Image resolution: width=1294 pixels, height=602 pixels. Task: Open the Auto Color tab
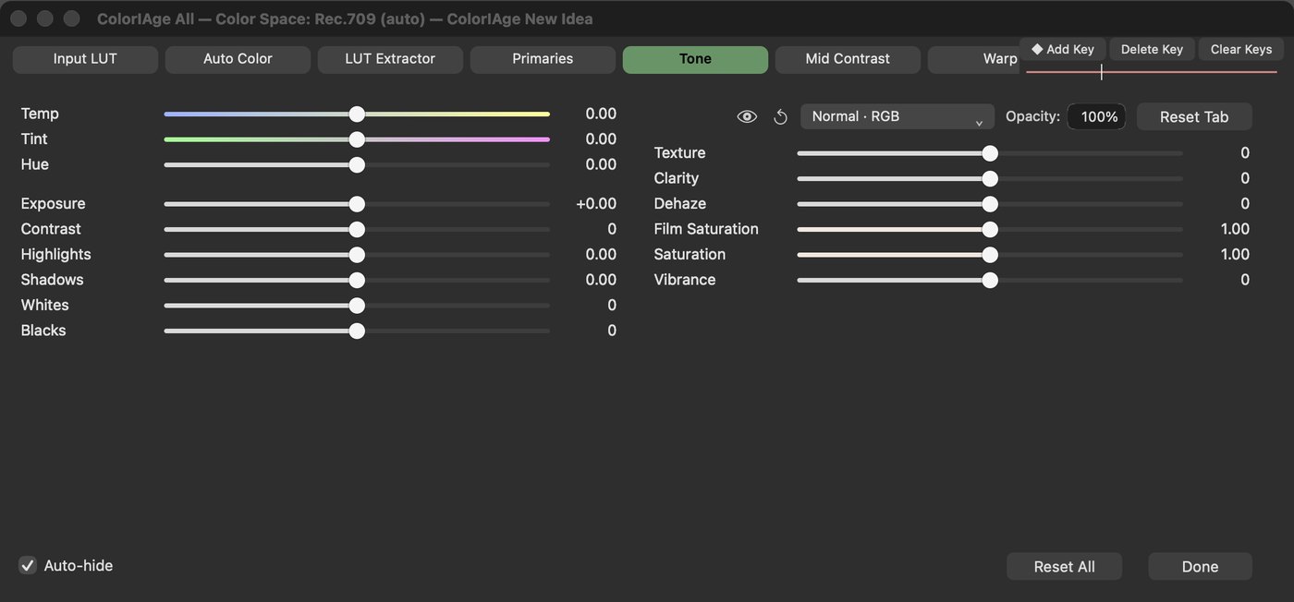238,59
